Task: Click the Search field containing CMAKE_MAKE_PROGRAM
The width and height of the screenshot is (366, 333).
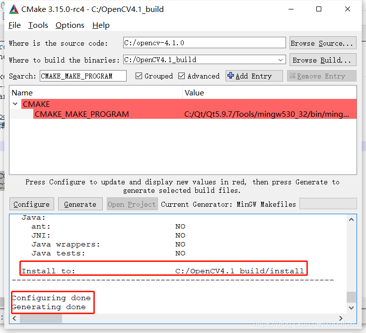Action: (83, 76)
